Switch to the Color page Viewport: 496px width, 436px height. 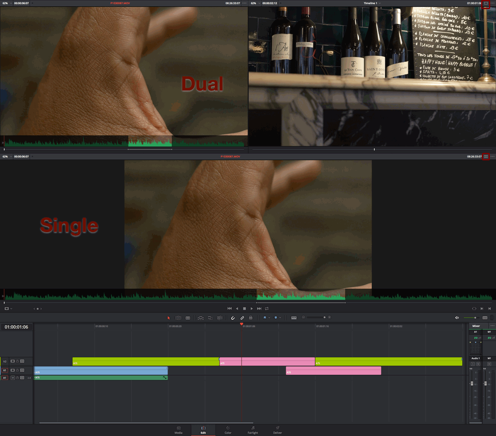click(x=228, y=430)
